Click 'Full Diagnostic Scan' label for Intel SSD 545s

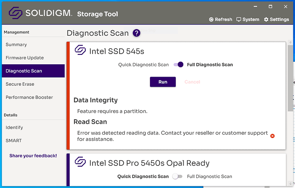click(210, 65)
